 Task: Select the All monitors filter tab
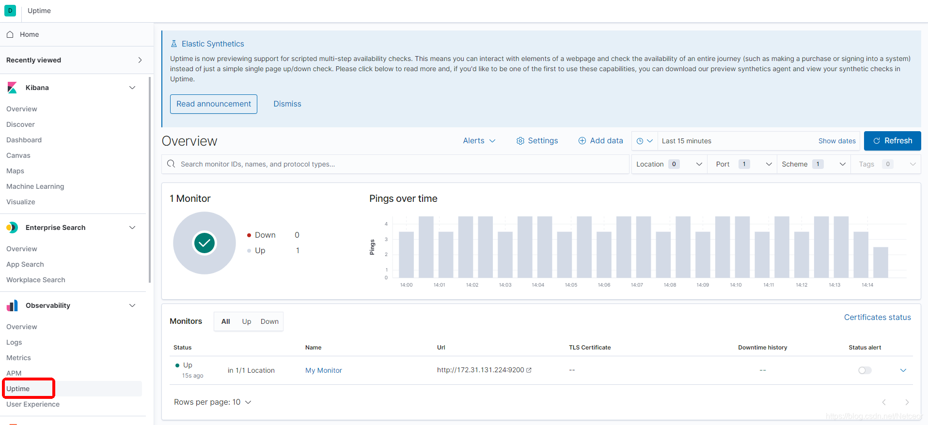[x=226, y=321]
